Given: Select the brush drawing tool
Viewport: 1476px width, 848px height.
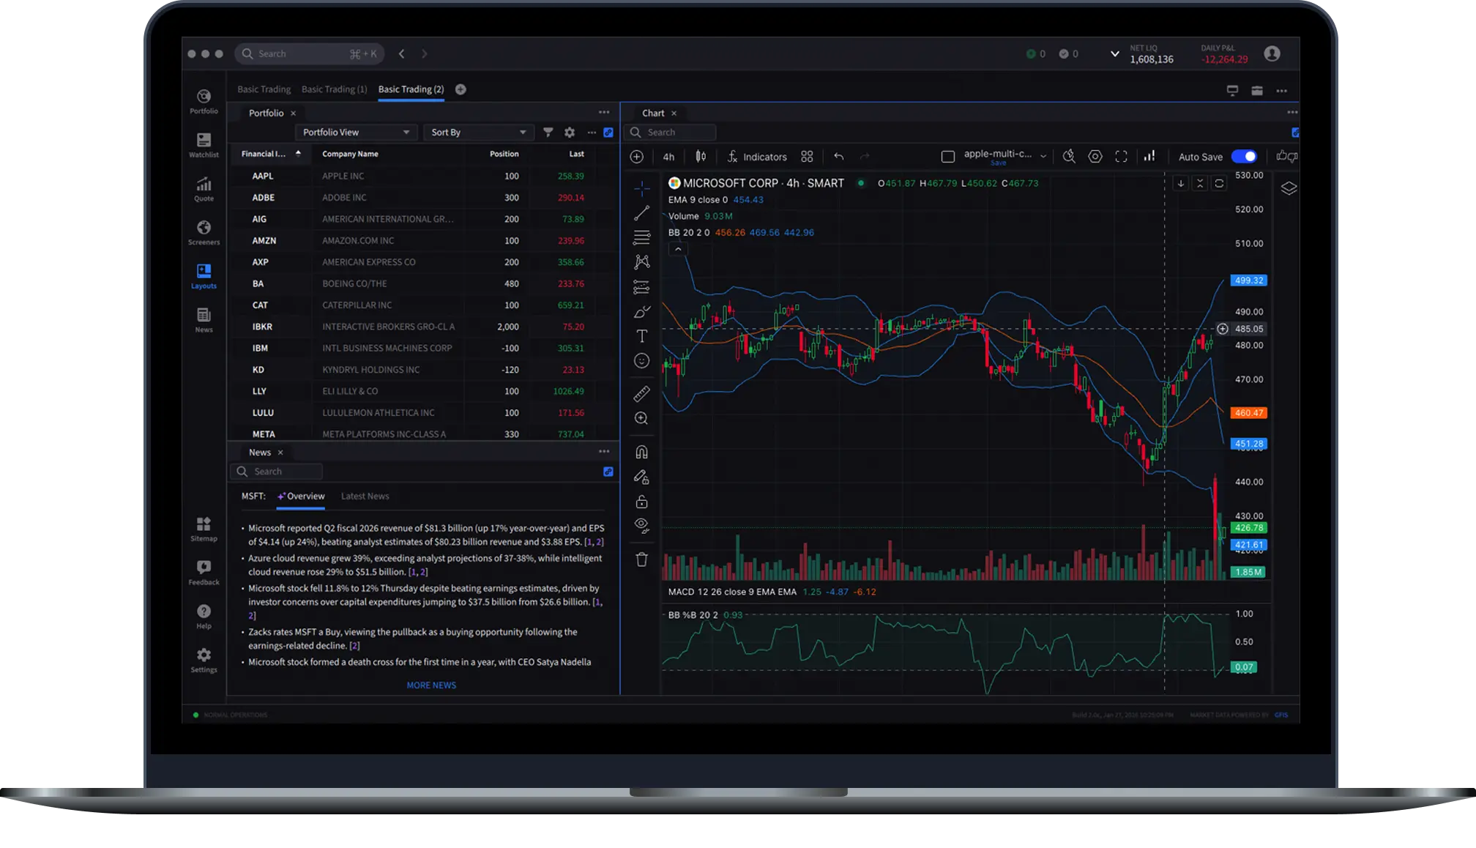Looking at the screenshot, I should (642, 311).
